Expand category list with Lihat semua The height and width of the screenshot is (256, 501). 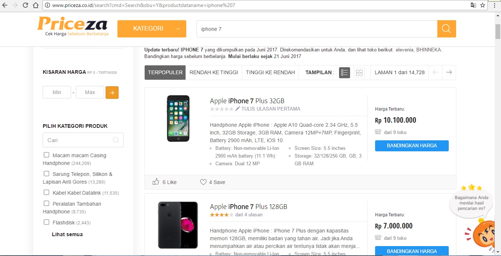point(67,234)
